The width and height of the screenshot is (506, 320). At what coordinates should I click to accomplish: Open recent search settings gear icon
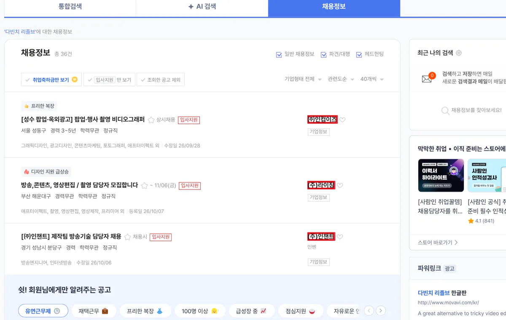(459, 53)
